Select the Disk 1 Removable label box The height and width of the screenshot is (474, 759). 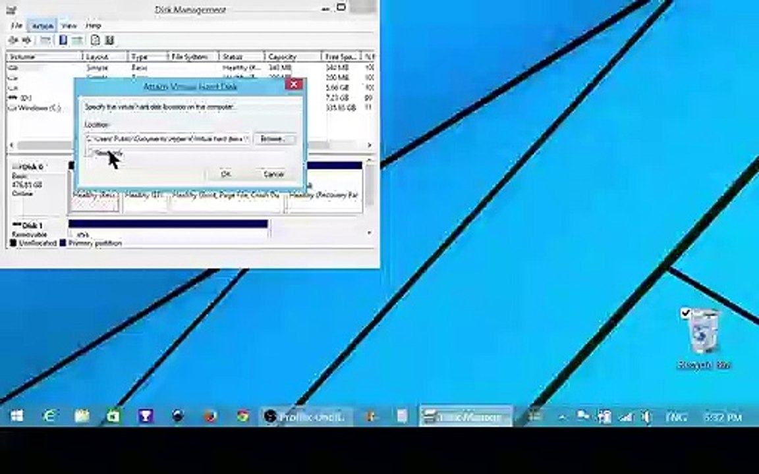[38, 229]
